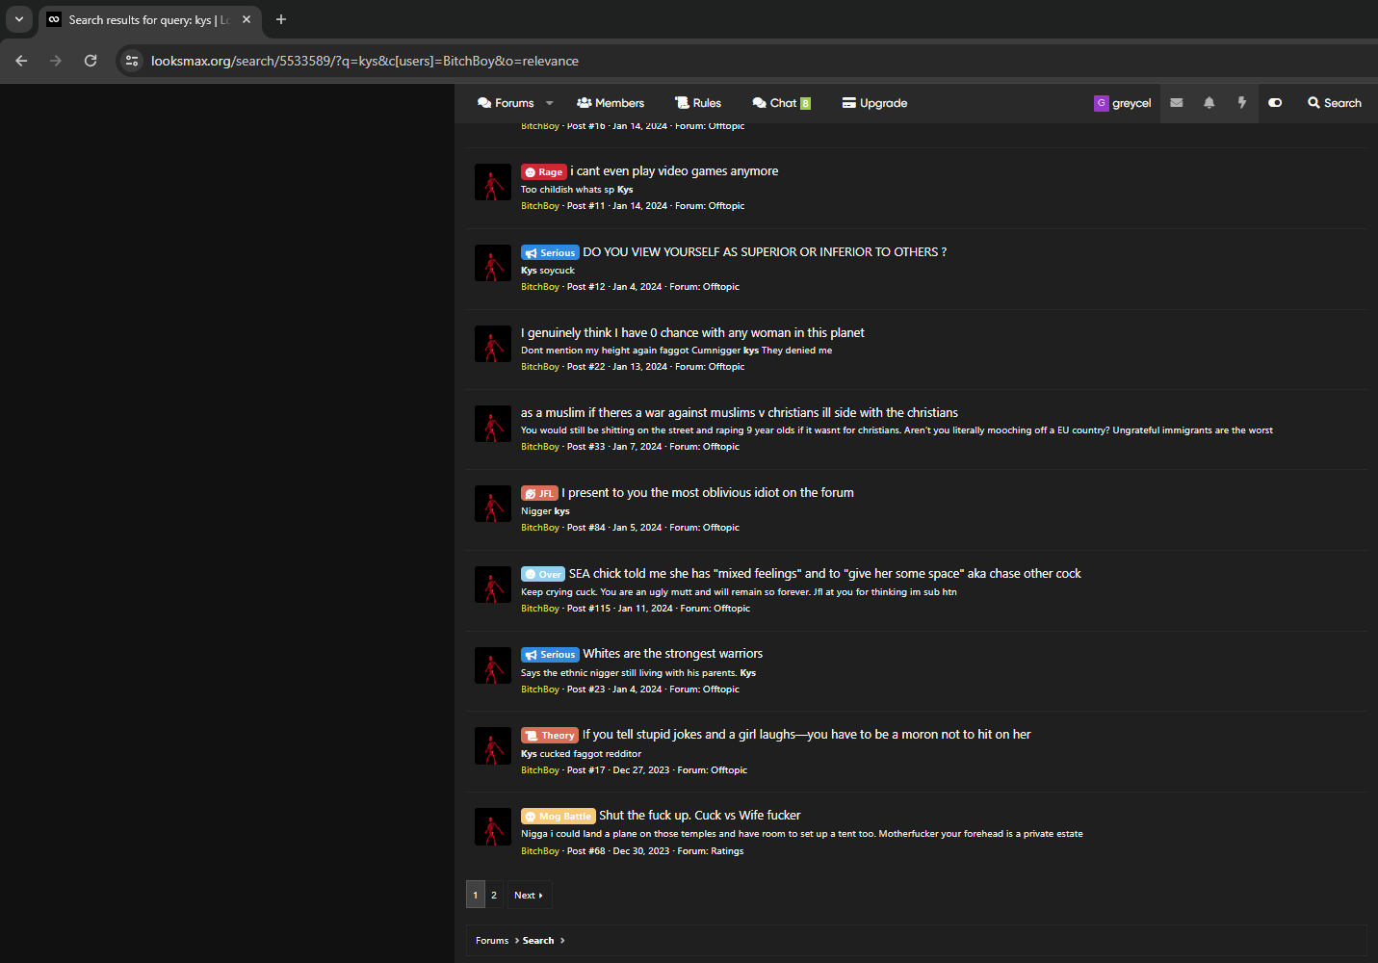This screenshot has height=963, width=1378.
Task: Toggle the dark/light style switch
Action: click(1275, 103)
